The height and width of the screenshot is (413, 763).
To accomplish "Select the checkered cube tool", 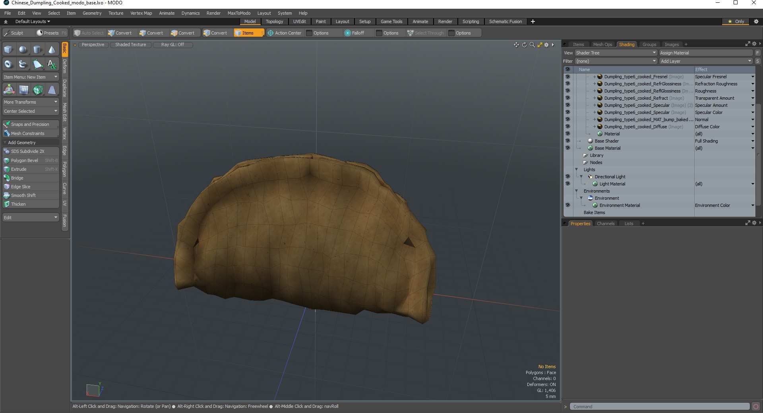I will pyautogui.click(x=37, y=90).
